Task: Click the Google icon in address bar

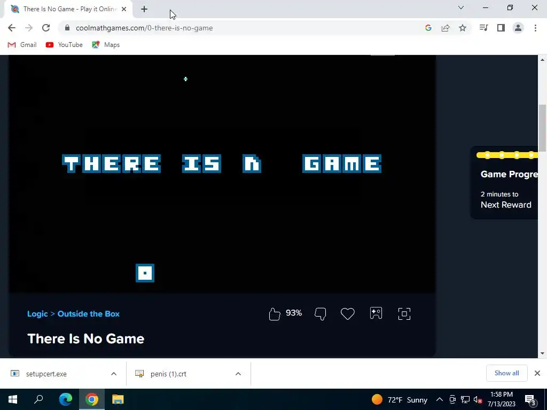Action: tap(428, 28)
